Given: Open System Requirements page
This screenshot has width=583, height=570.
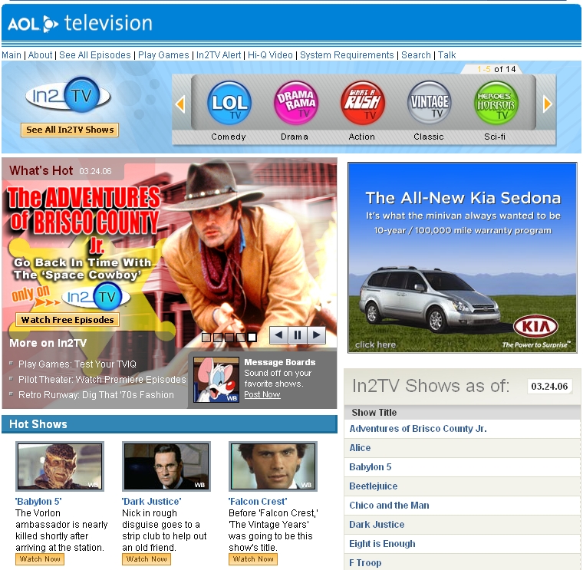Looking at the screenshot, I should click(347, 55).
